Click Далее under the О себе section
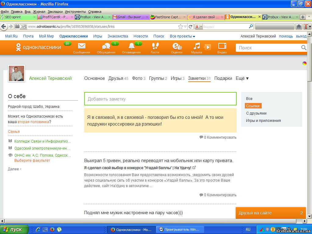312x234 pixels. coord(15,169)
